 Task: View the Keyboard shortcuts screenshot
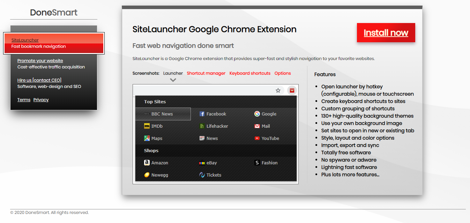click(x=250, y=73)
